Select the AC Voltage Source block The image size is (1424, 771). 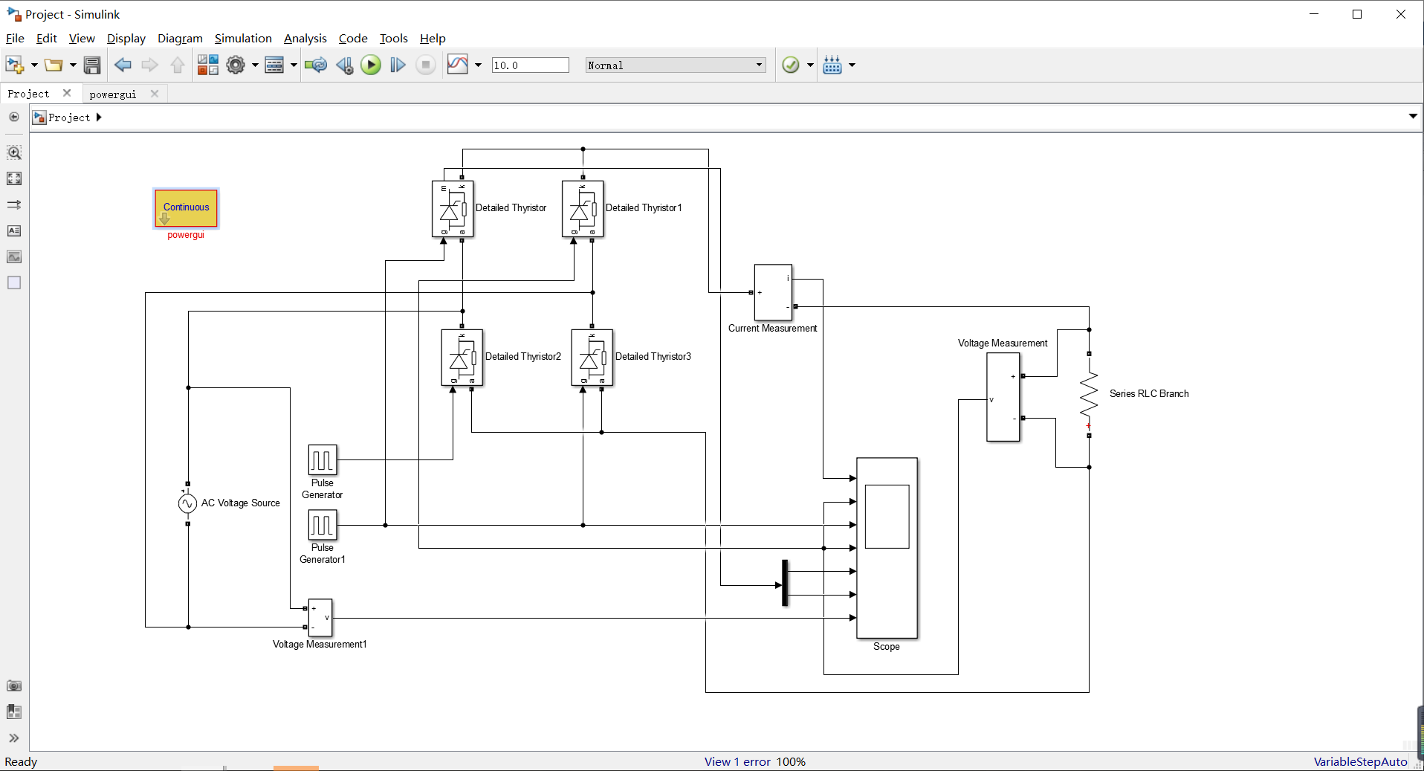click(x=187, y=503)
